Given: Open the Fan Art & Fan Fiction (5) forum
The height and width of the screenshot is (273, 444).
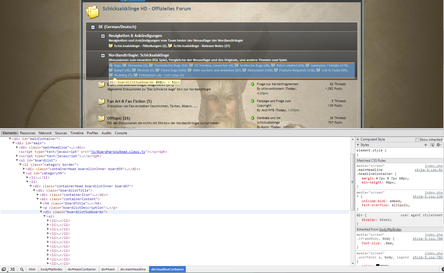Looking at the screenshot, I should pos(129,101).
